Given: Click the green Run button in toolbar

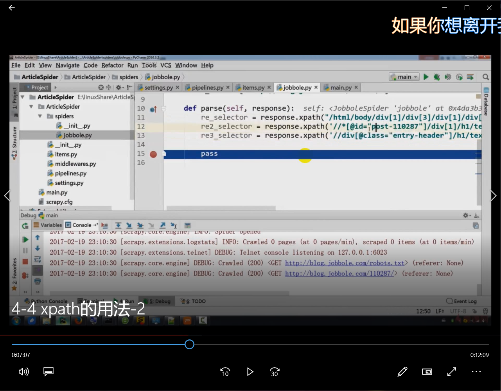Looking at the screenshot, I should [x=426, y=77].
